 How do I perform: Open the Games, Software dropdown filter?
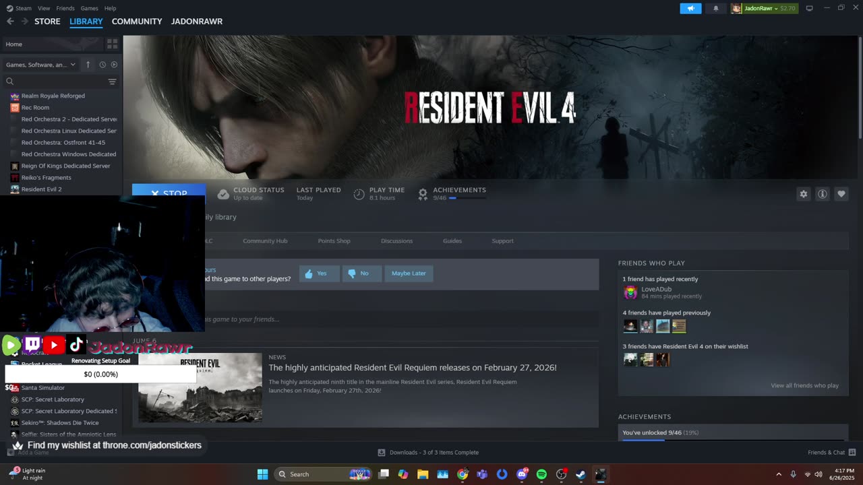pyautogui.click(x=40, y=65)
